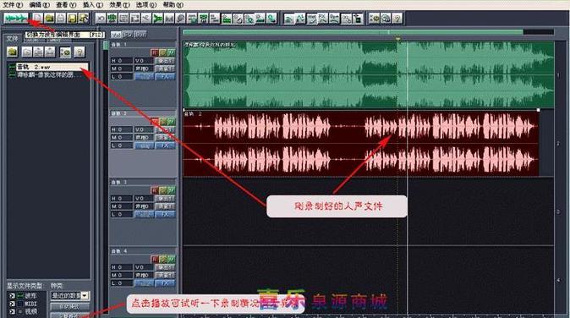This screenshot has width=570, height=318.
Task: Select the green backing clip on 音轨 1
Action: [368, 74]
